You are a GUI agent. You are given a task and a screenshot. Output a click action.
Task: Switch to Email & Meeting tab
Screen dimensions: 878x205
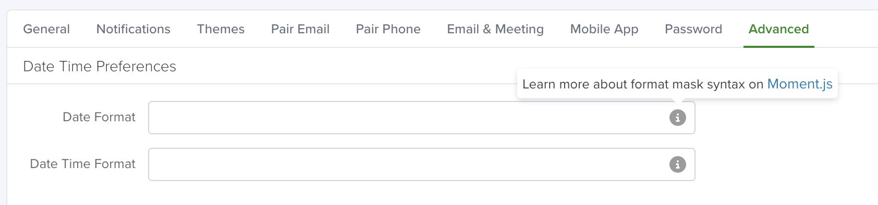pyautogui.click(x=495, y=29)
